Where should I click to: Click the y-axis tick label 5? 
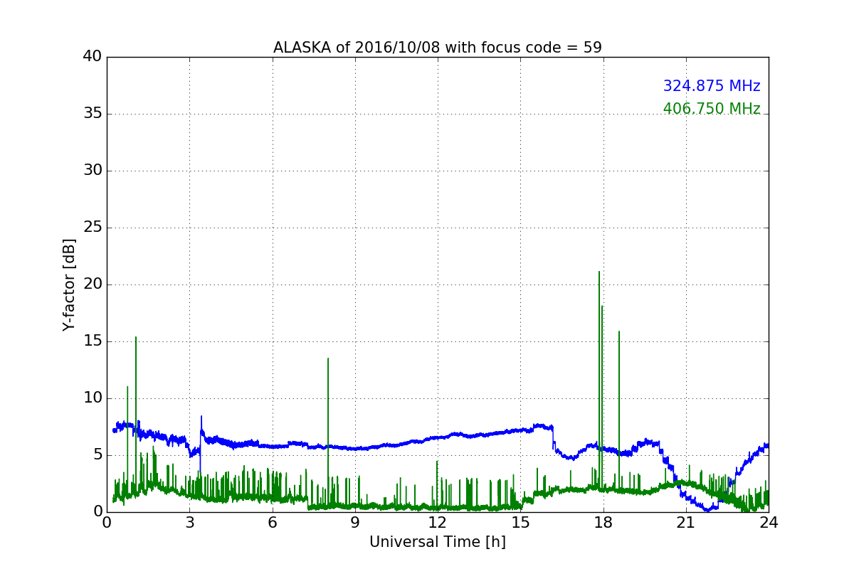coord(97,454)
